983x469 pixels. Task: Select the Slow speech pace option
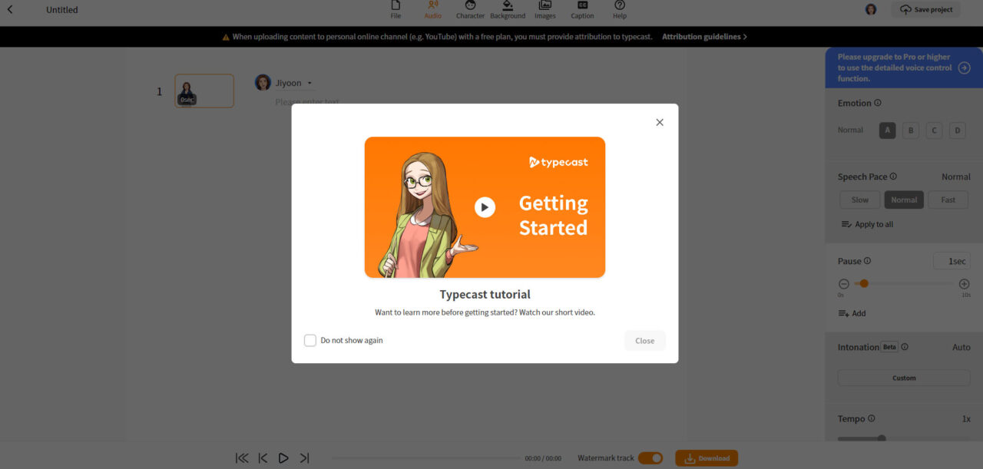pyautogui.click(x=859, y=200)
